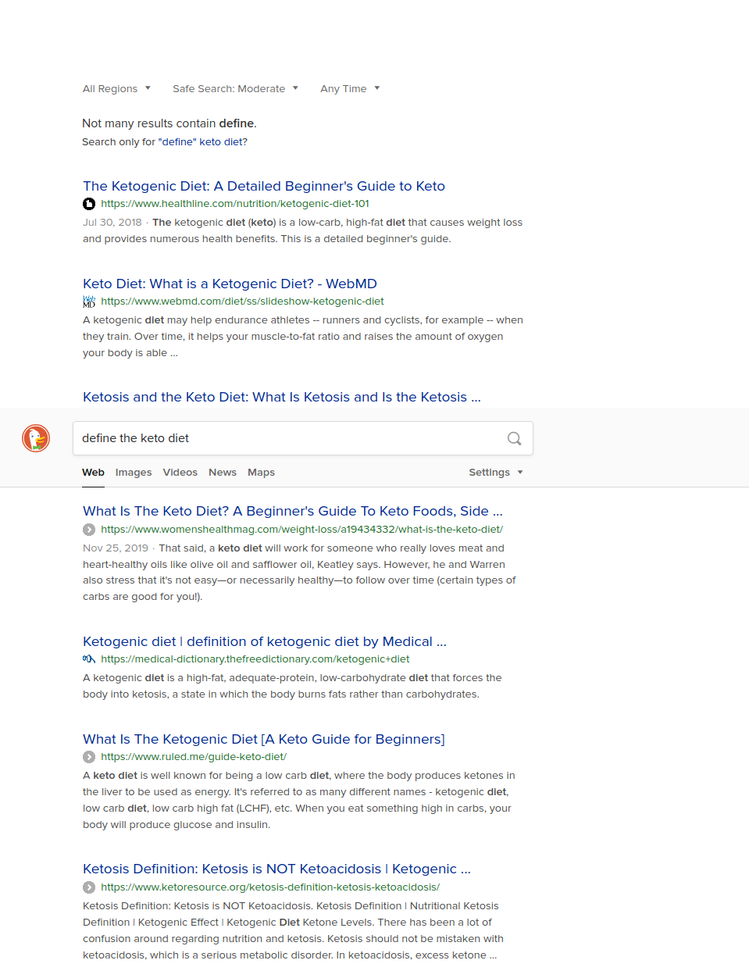Open the All Regions dropdown
This screenshot has height=971, width=749.
(116, 89)
